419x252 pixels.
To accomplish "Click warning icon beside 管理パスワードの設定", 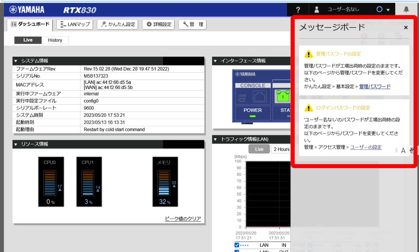I will coord(308,54).
